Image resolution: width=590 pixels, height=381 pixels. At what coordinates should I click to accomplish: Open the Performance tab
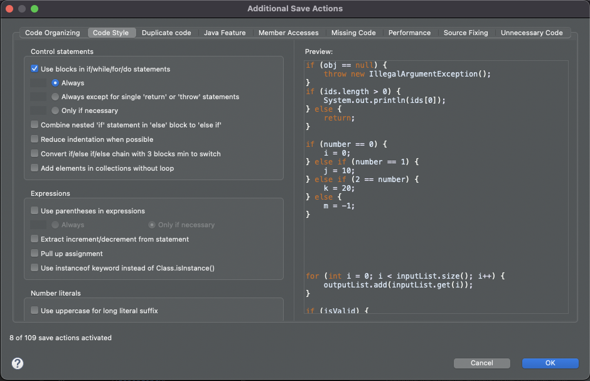click(409, 33)
